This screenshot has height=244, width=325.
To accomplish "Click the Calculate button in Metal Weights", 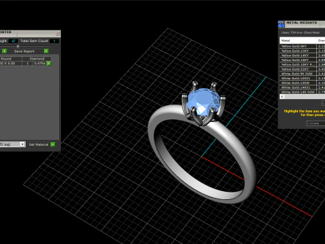I will click(x=316, y=123).
